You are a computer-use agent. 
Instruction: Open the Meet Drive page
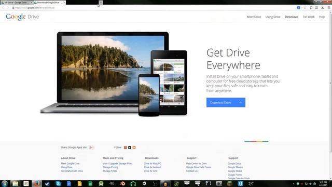point(254,17)
